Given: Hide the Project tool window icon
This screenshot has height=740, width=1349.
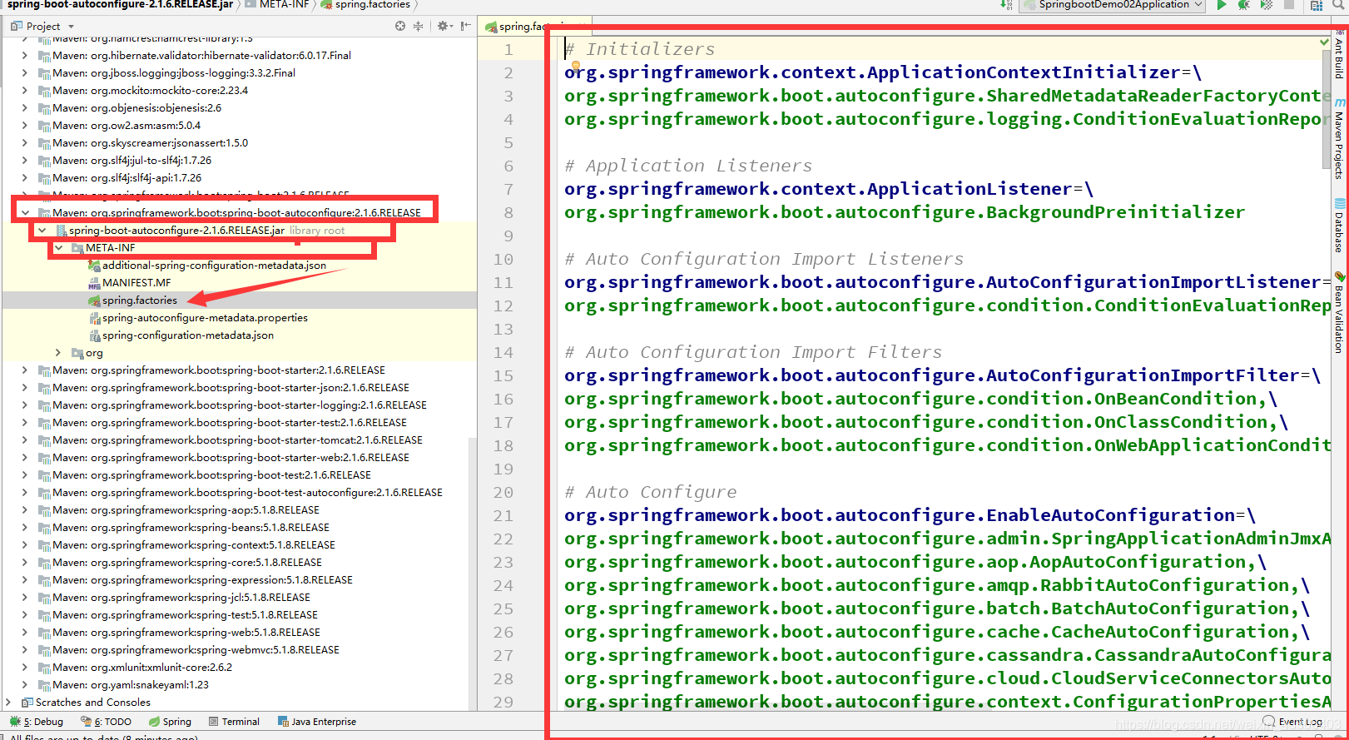Looking at the screenshot, I should tap(466, 26).
